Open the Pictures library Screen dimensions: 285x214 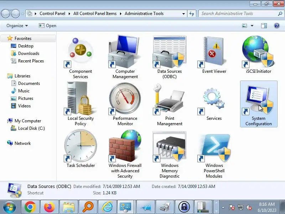[26, 98]
